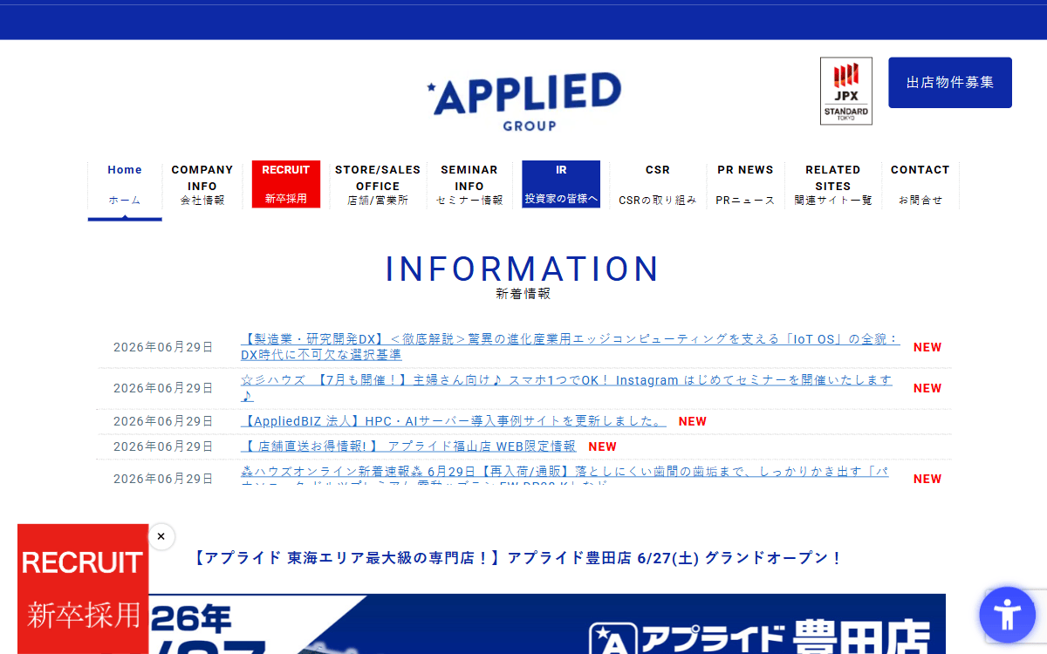Click NEW label on ハウズオンライン row
Viewport: 1047px width, 654px height.
[x=927, y=479]
